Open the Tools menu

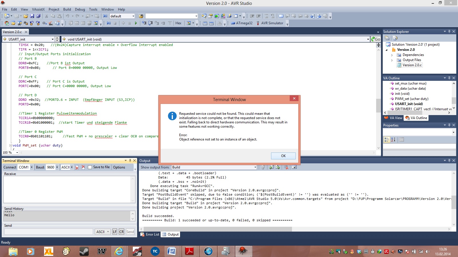tap(93, 9)
